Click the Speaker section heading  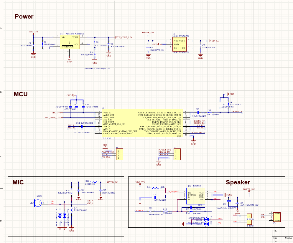(x=238, y=183)
